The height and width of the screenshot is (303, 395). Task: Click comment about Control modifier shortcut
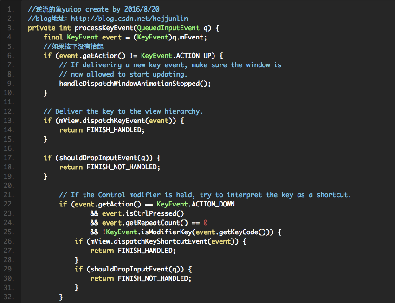tap(205, 195)
